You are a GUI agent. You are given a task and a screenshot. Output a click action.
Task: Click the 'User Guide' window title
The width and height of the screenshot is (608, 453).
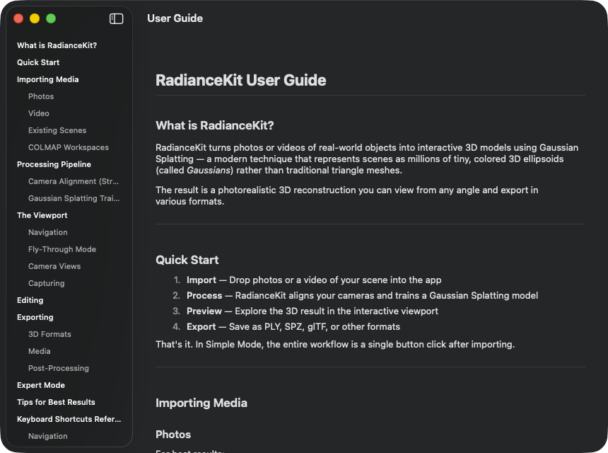(175, 18)
